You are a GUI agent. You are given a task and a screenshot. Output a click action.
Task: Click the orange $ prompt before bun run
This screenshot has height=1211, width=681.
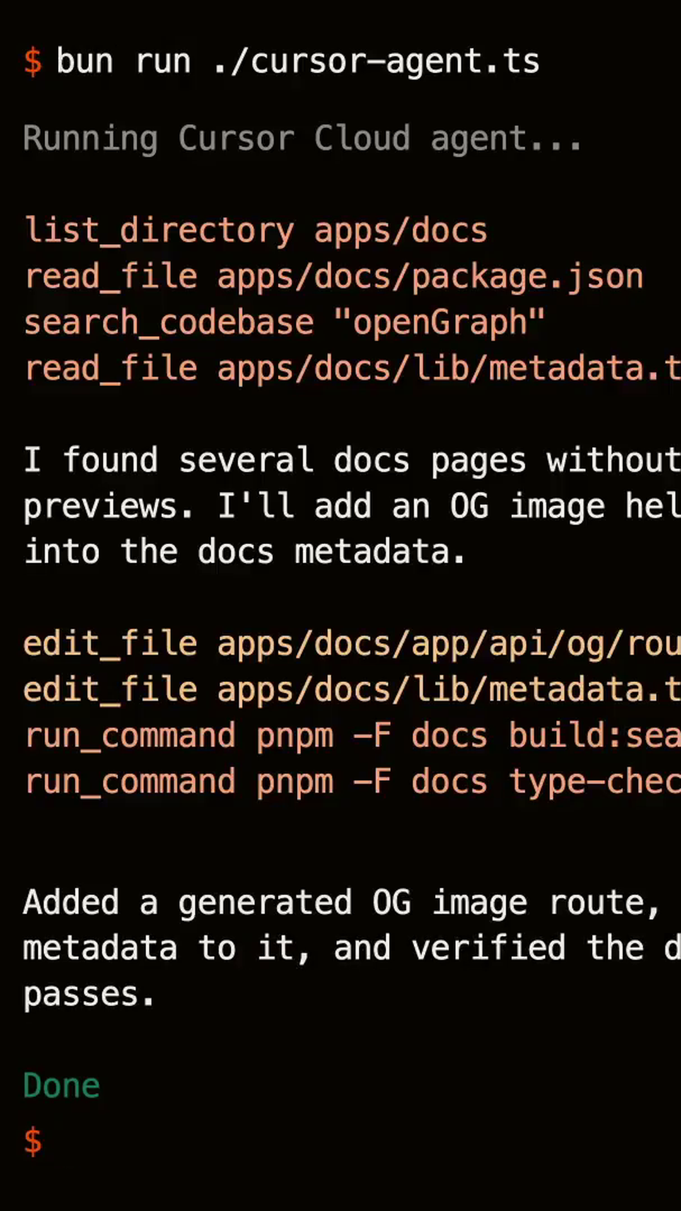pyautogui.click(x=33, y=62)
